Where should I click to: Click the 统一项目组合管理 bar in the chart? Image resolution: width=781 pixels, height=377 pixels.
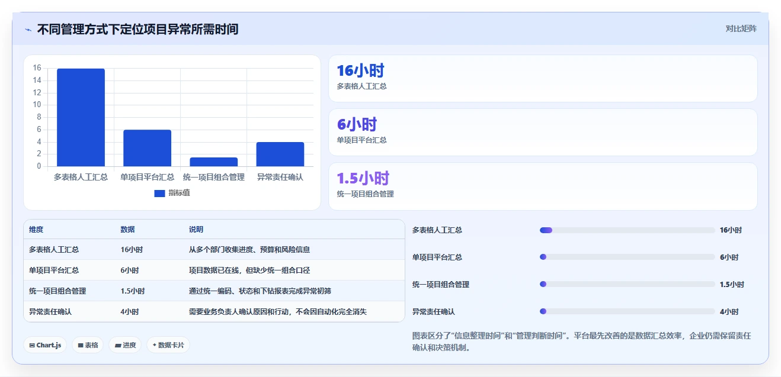[x=213, y=162]
